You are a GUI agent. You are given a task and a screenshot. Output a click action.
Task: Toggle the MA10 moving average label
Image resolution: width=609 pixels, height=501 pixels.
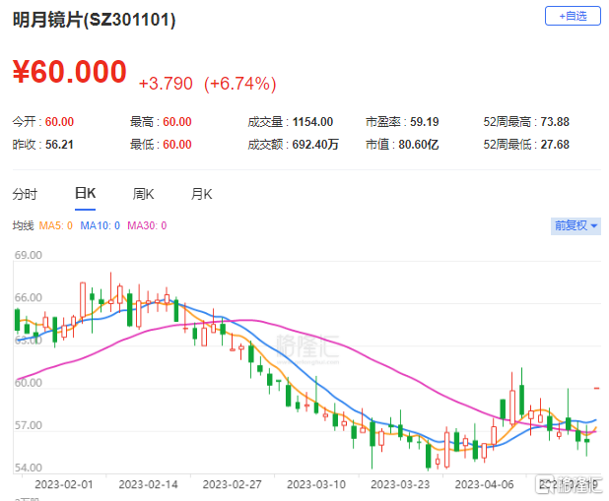(x=101, y=225)
